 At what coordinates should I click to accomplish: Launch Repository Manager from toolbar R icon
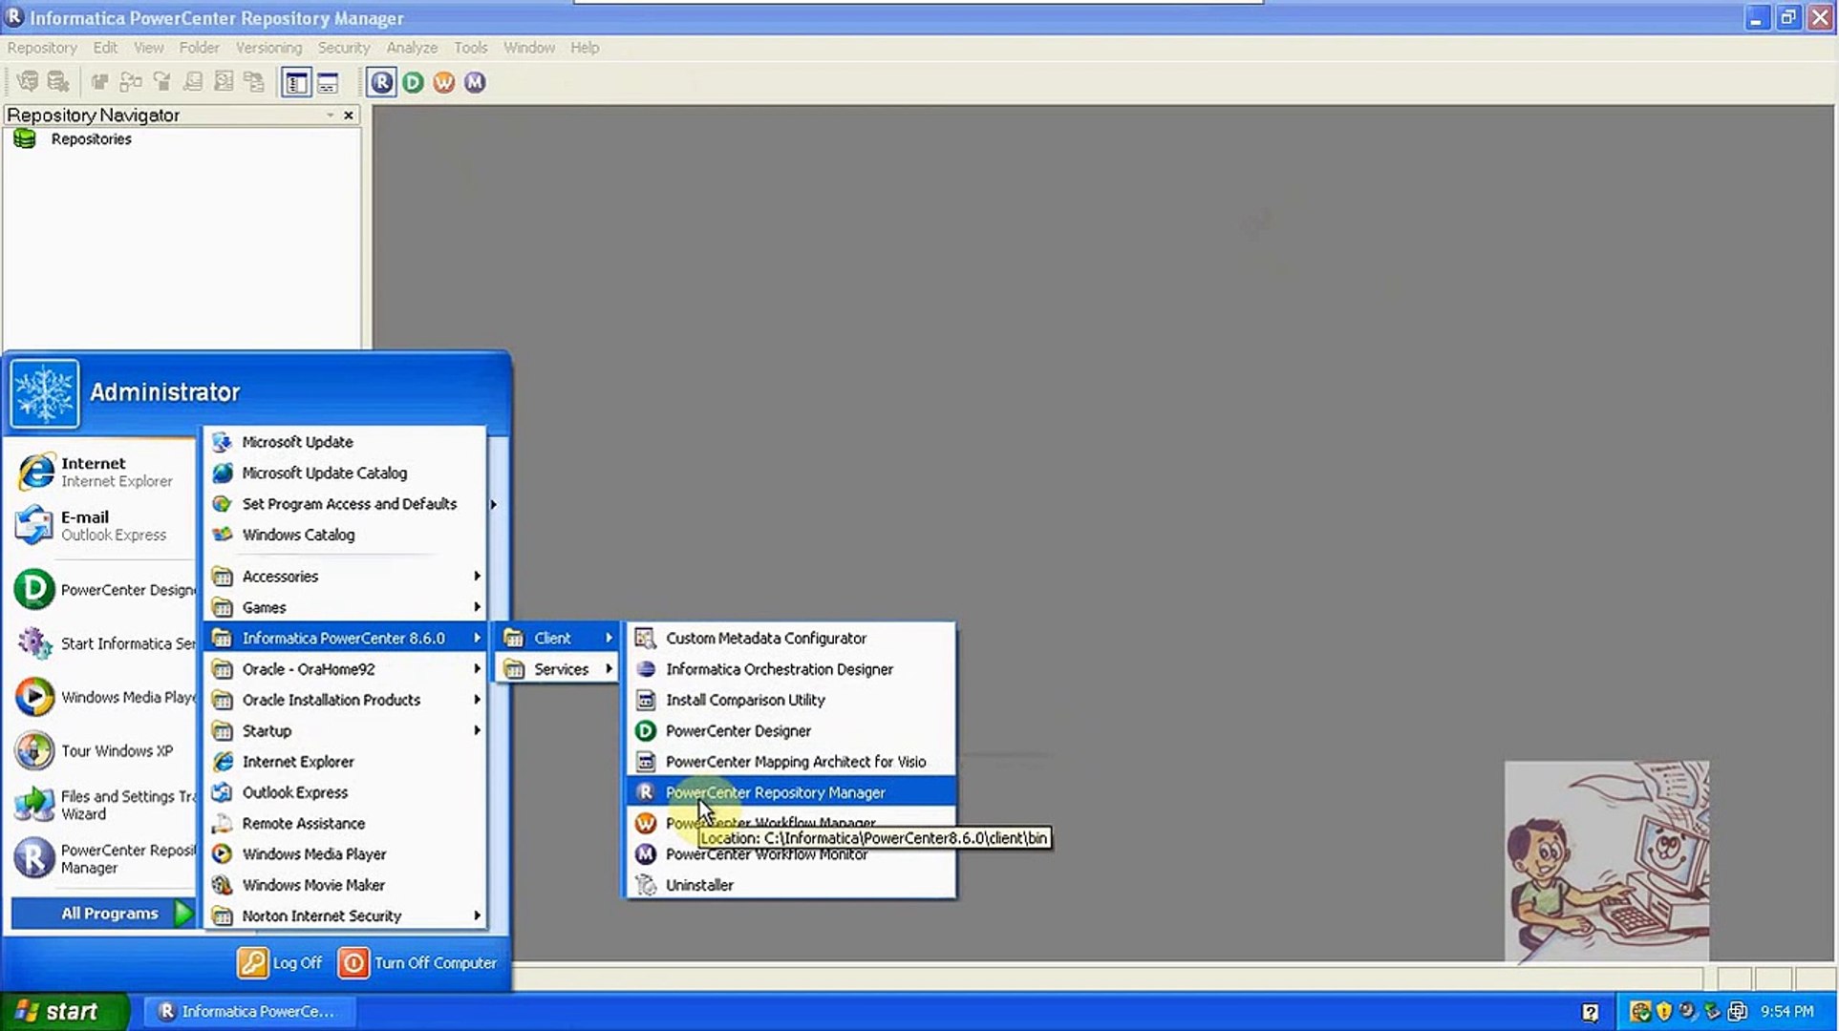tap(382, 83)
